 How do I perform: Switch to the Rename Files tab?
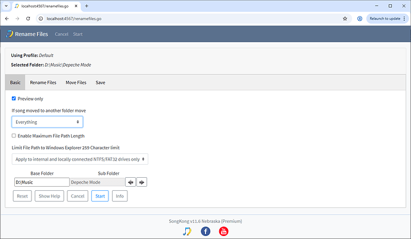coord(43,83)
